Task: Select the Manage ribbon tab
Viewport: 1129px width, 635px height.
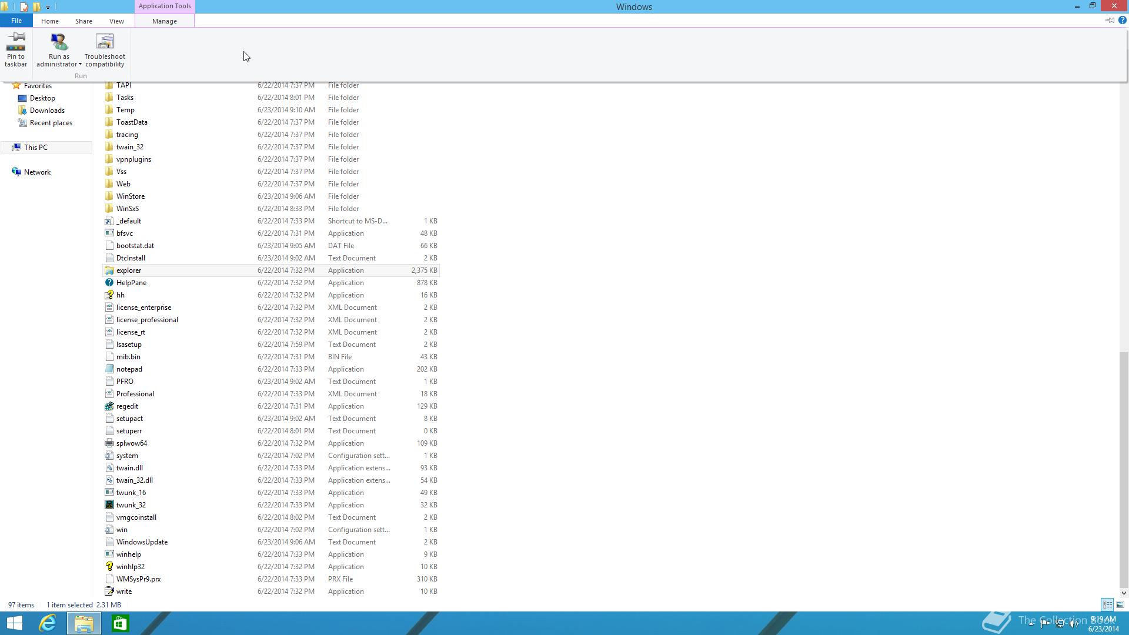Action: (x=165, y=21)
